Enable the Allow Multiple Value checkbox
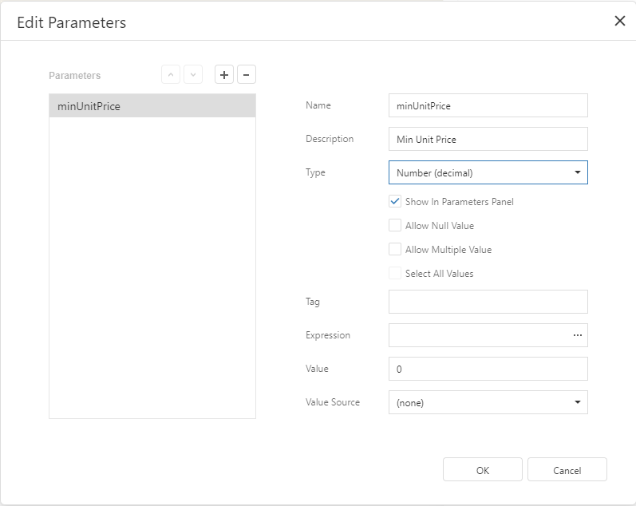The width and height of the screenshot is (636, 506). tap(395, 250)
